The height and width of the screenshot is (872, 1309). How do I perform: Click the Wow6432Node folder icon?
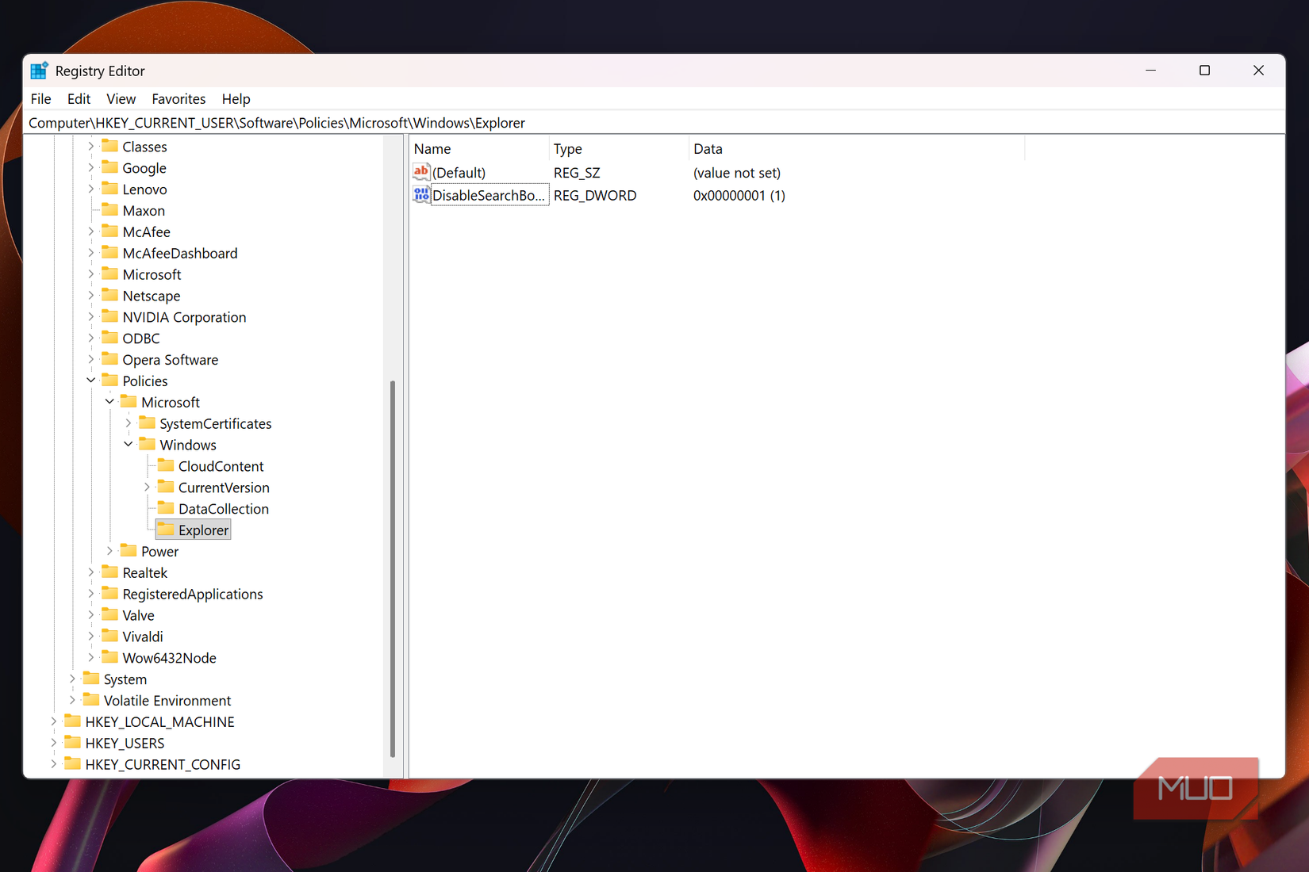[x=110, y=657]
